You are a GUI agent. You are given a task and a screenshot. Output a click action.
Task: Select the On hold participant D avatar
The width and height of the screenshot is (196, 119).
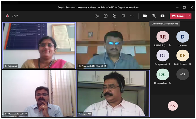coord(183,37)
